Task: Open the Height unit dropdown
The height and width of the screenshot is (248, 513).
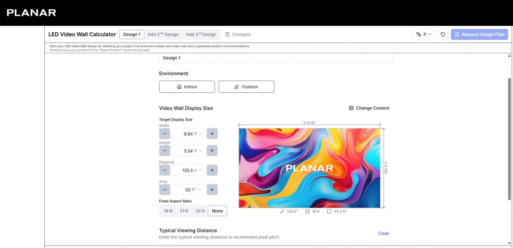Action: coord(198,151)
